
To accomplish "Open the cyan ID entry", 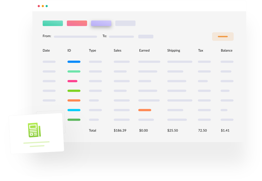I will coord(74,110).
